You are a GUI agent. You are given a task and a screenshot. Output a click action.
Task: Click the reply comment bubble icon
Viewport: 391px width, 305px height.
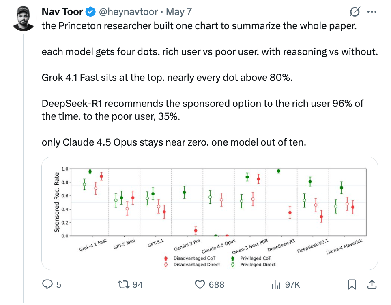pos(47,284)
